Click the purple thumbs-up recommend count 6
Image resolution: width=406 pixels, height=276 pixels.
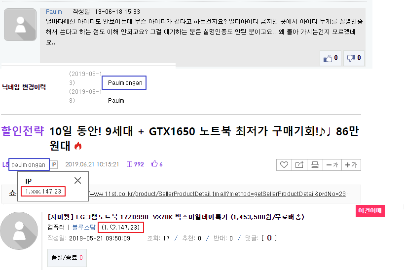[x=157, y=164]
